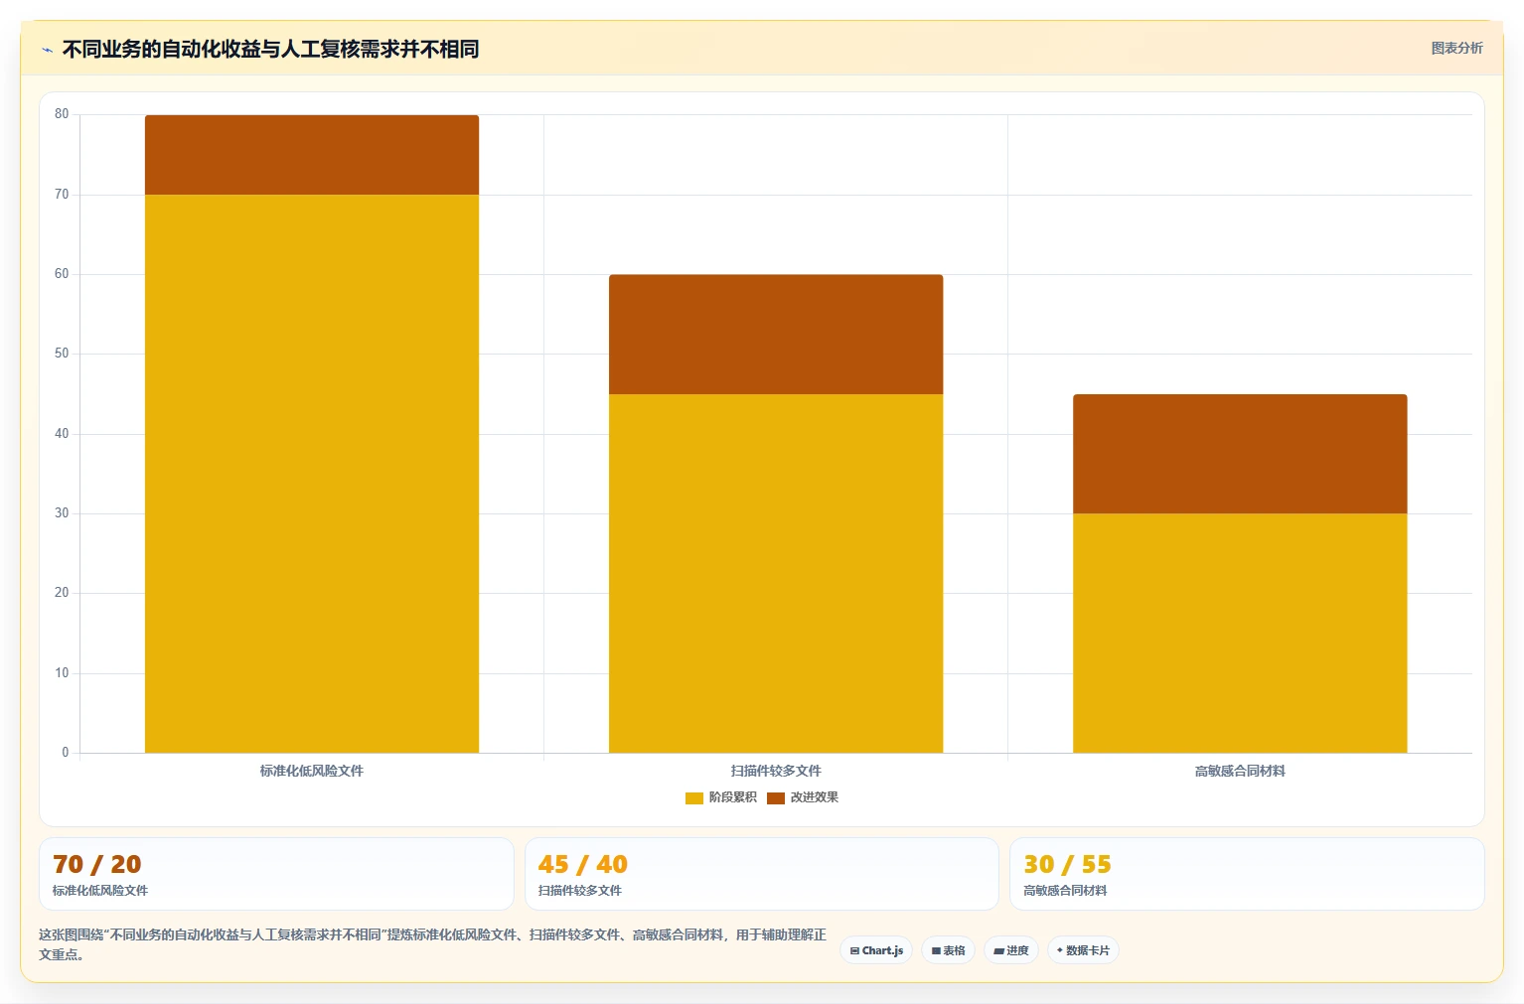
Task: Click the yellow bar segment for 高敏感合同材料
Action: pos(1240,633)
